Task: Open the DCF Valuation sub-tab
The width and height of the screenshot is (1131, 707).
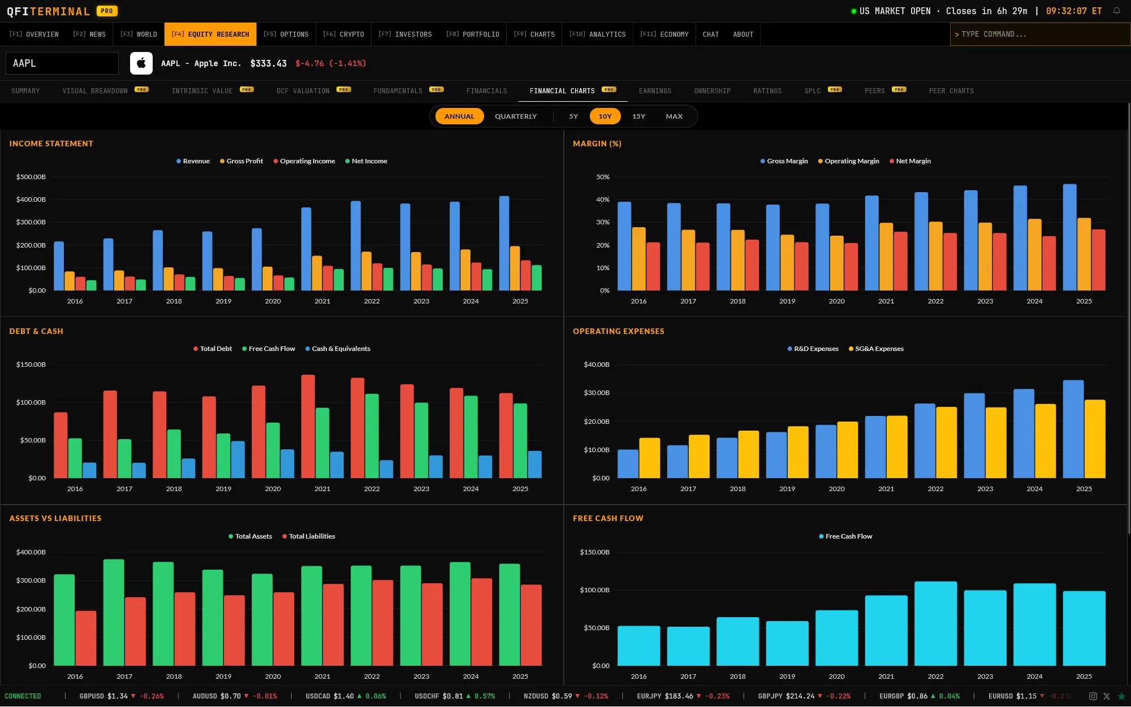Action: click(x=314, y=91)
